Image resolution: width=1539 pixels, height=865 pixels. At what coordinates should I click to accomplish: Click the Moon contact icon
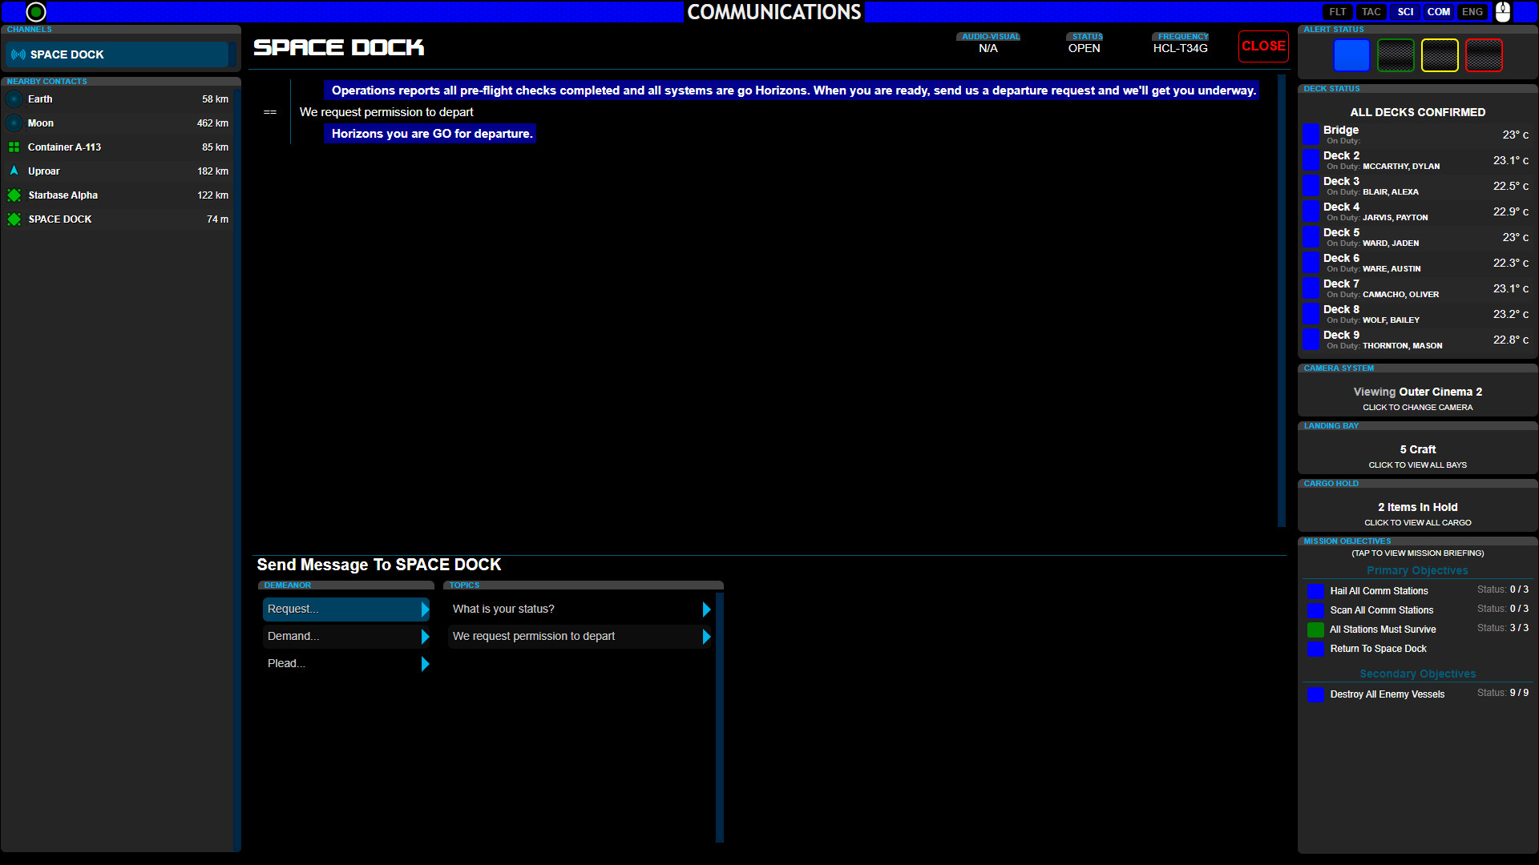tap(14, 123)
